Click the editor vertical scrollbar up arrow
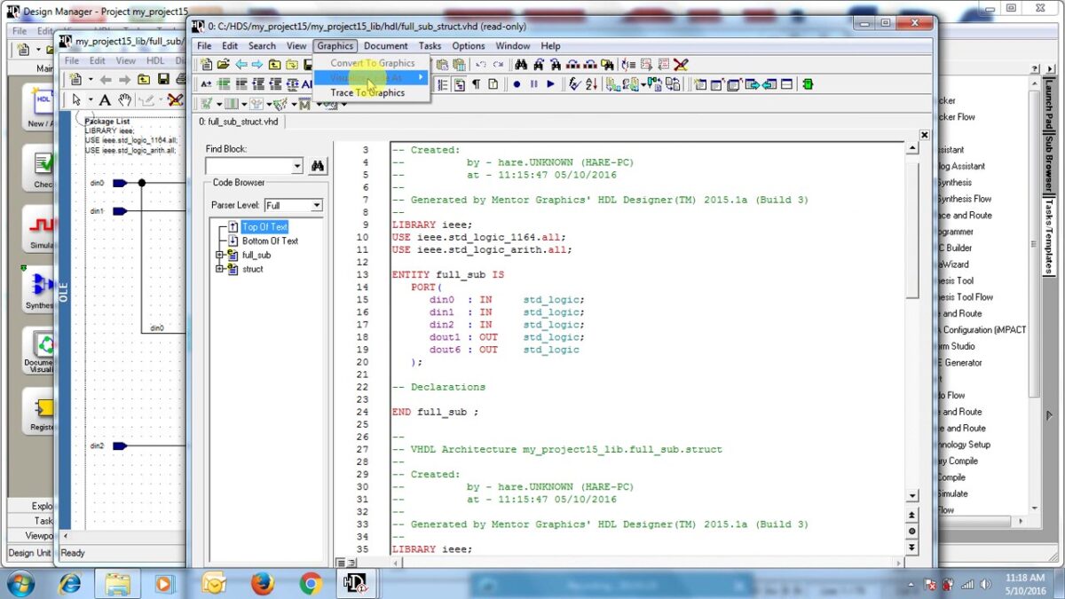Screen dimensions: 1065x599 tap(912, 147)
